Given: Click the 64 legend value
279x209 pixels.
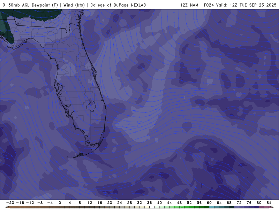Looking at the screenshot, I should pyautogui.click(x=219, y=203).
